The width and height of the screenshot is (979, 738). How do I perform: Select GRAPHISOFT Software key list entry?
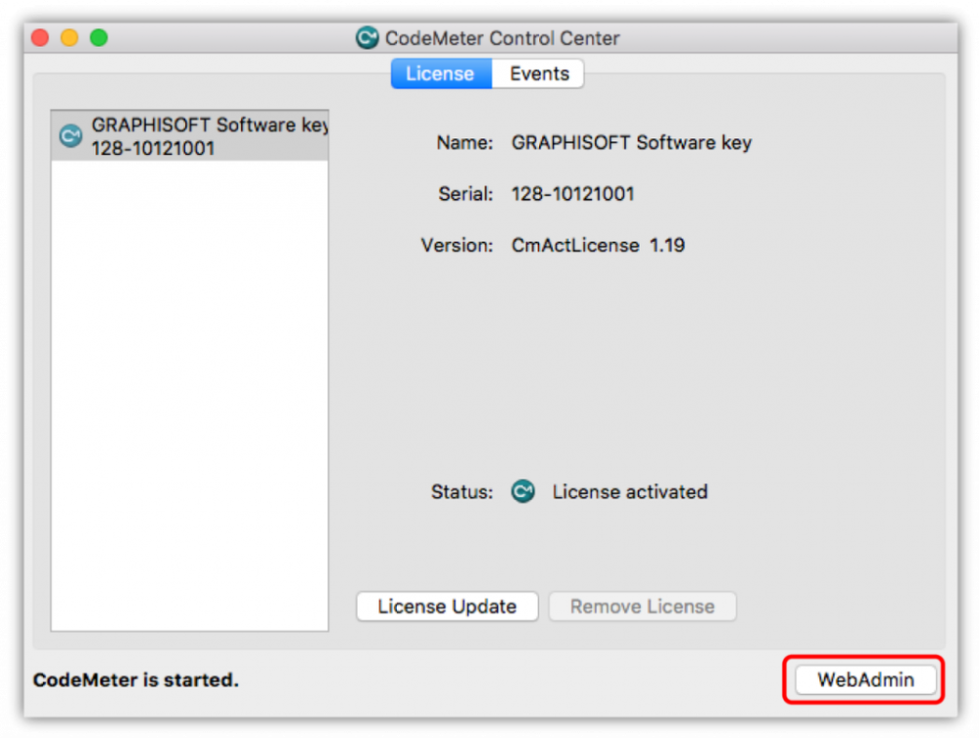[190, 135]
